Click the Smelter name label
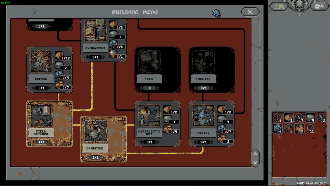The image size is (330, 186). pyautogui.click(x=203, y=79)
